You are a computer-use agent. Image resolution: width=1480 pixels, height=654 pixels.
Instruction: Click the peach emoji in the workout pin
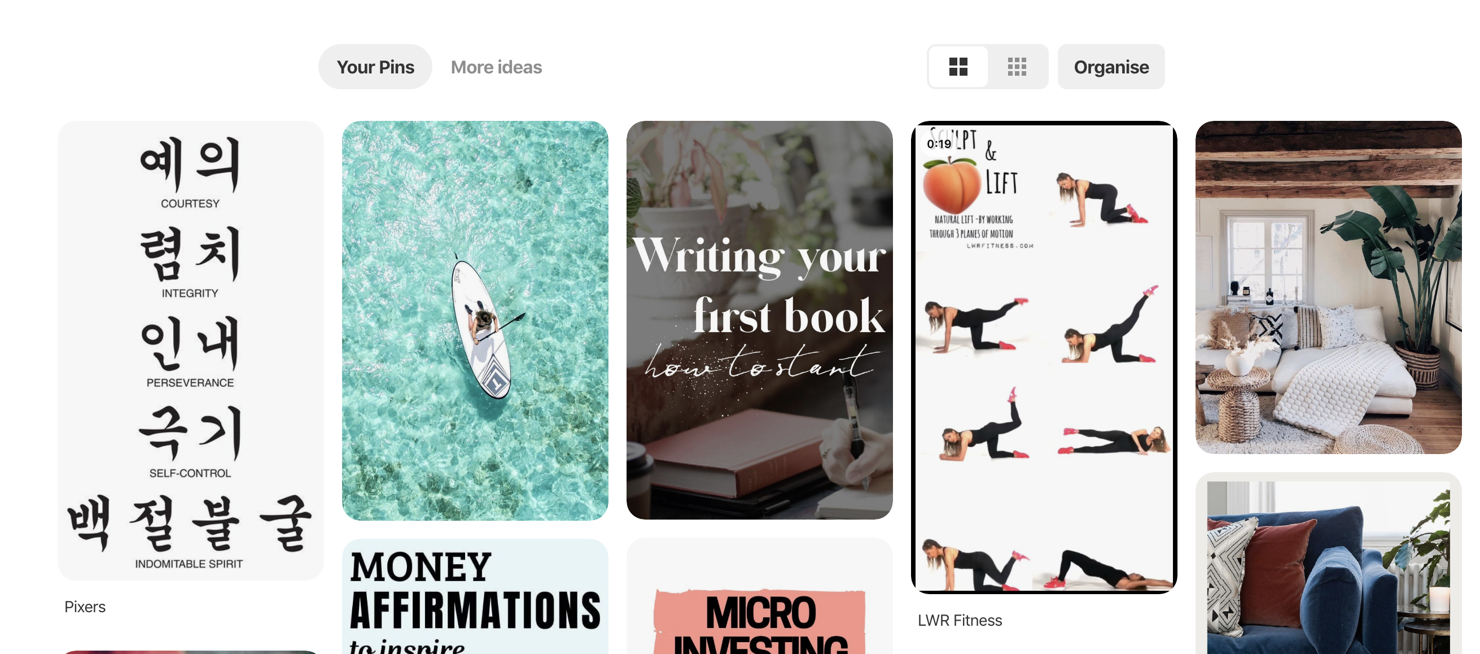click(x=952, y=185)
